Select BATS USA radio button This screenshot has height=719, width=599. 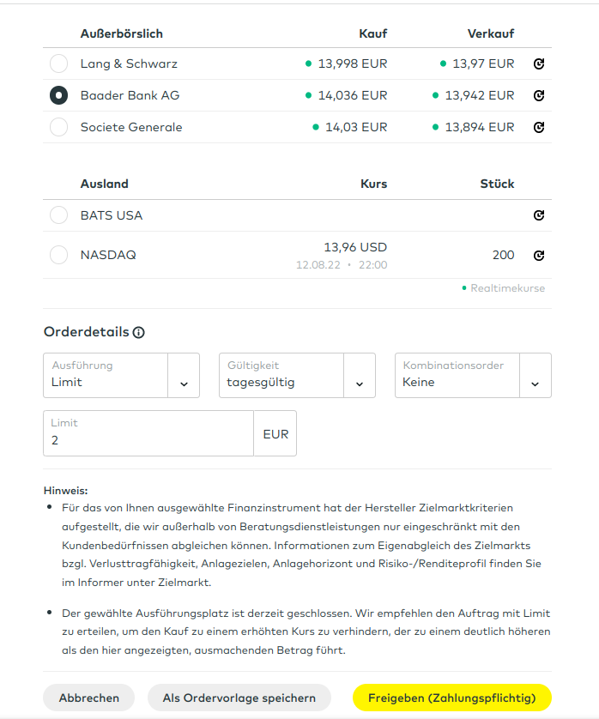58,215
